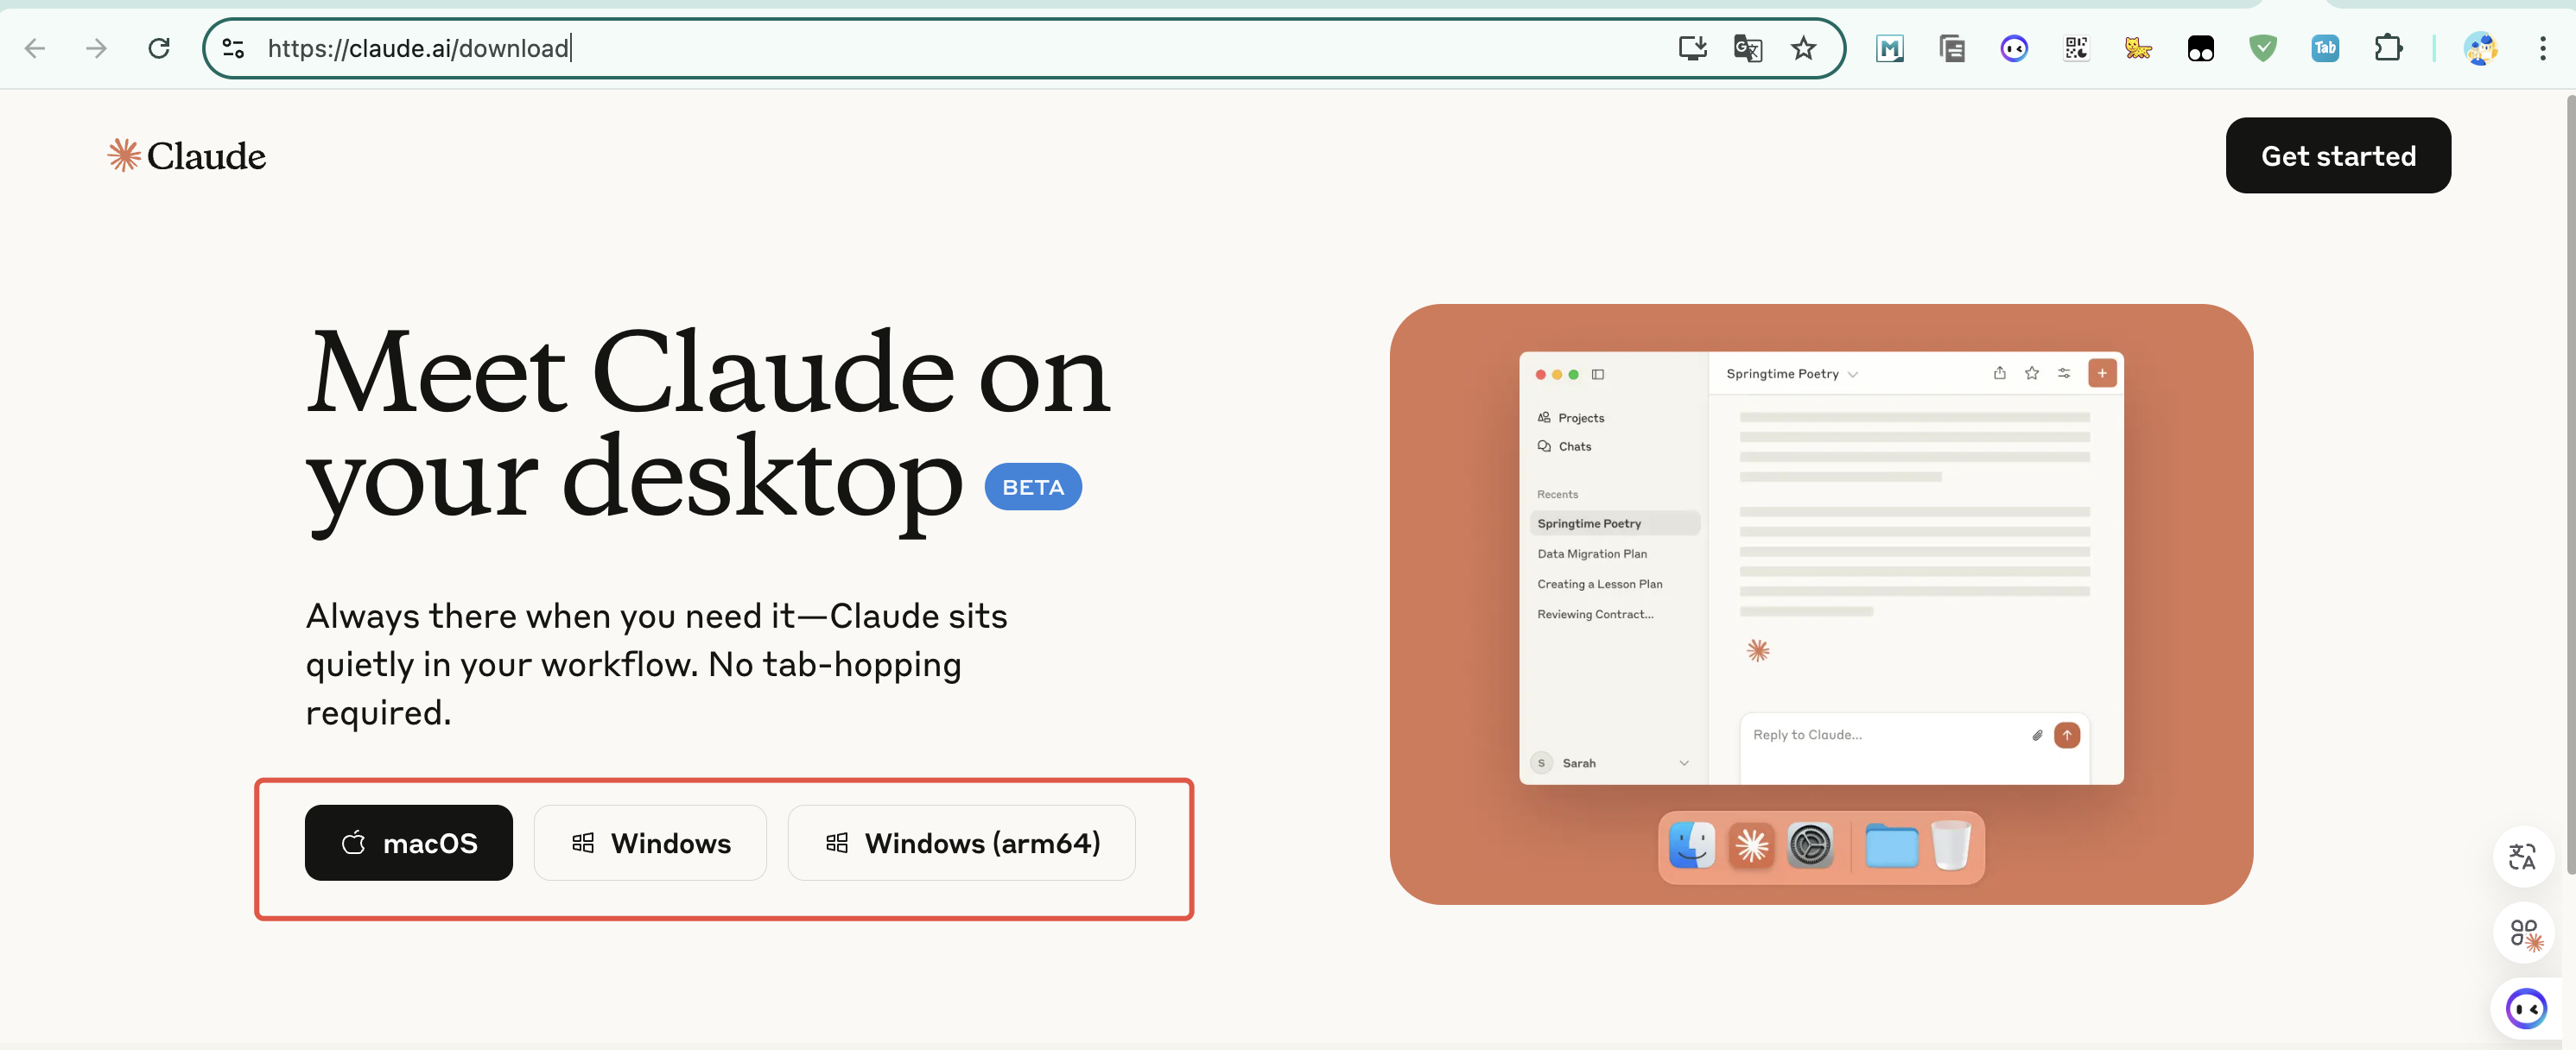Go back with browser back arrow

[x=35, y=48]
